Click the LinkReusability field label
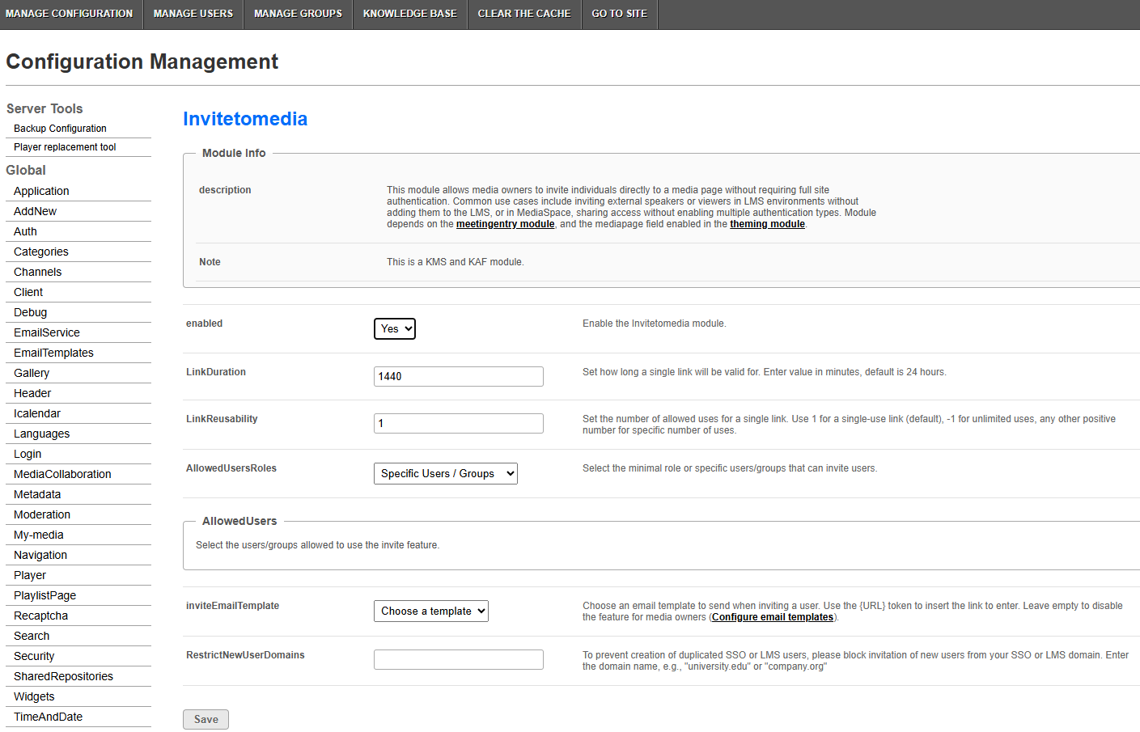Viewport: 1140px width, 732px height. [x=222, y=419]
